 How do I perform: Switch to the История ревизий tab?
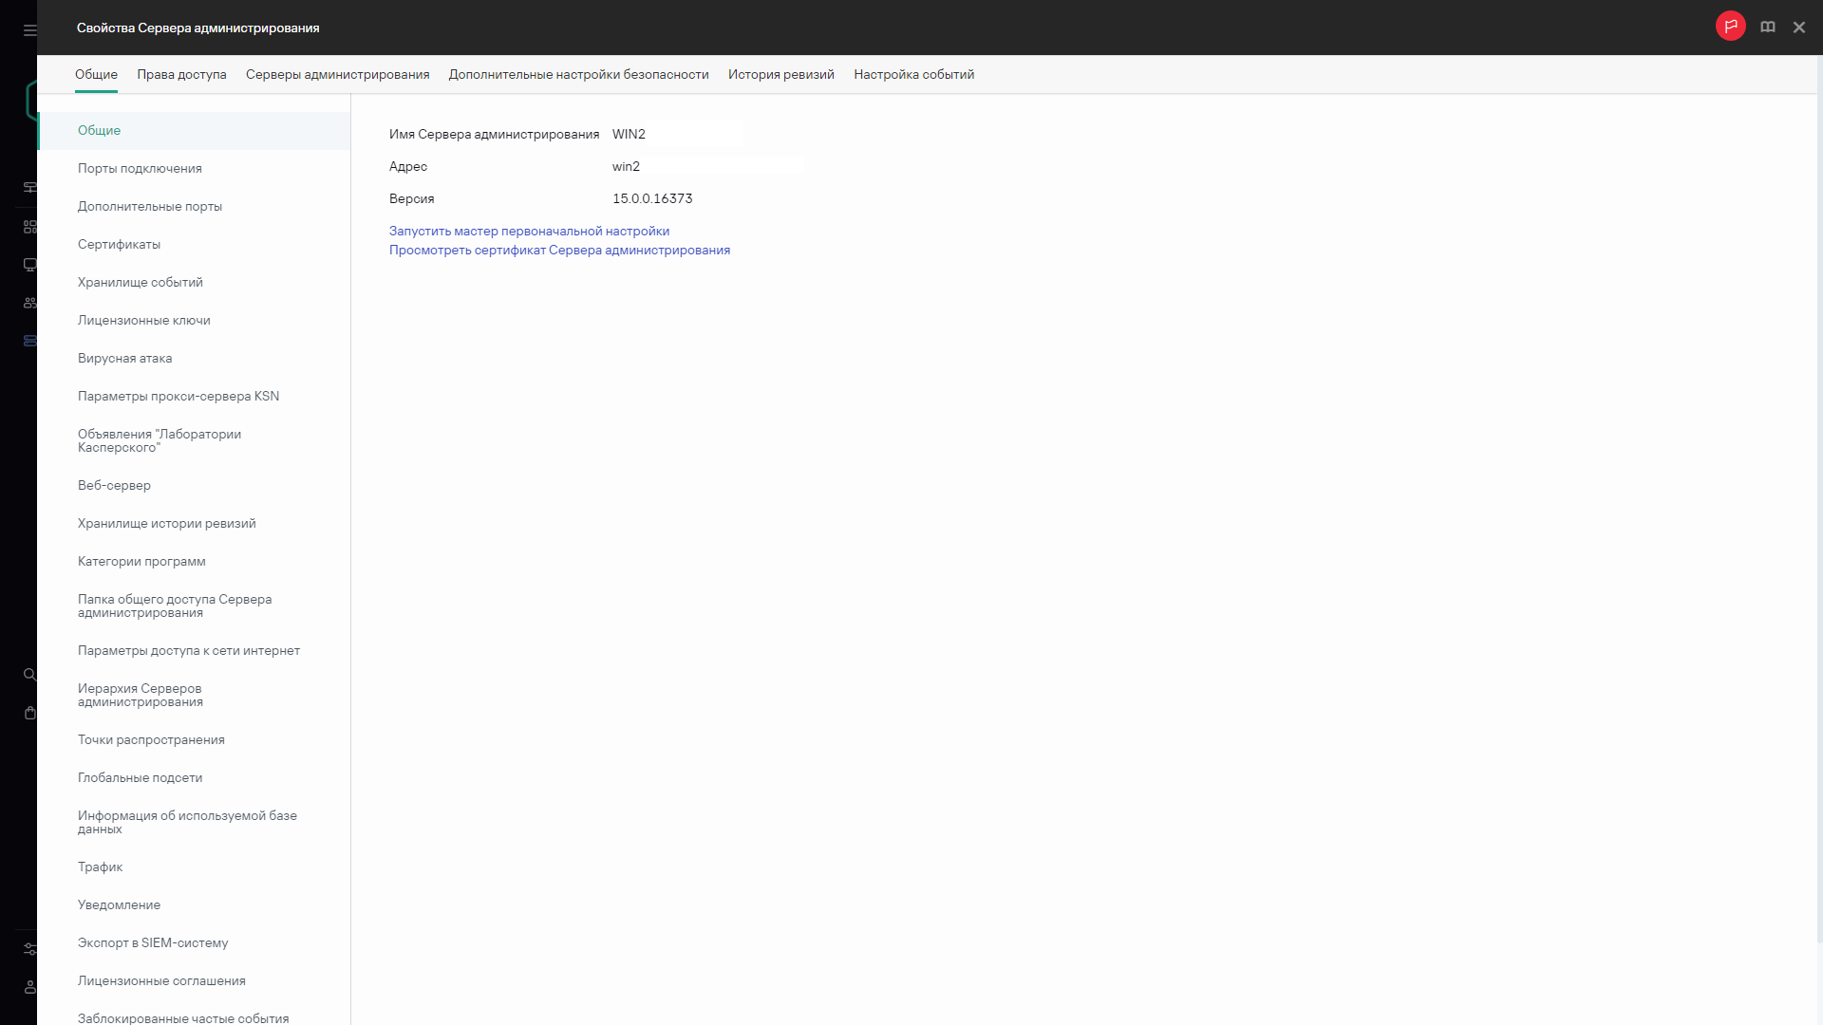[780, 74]
